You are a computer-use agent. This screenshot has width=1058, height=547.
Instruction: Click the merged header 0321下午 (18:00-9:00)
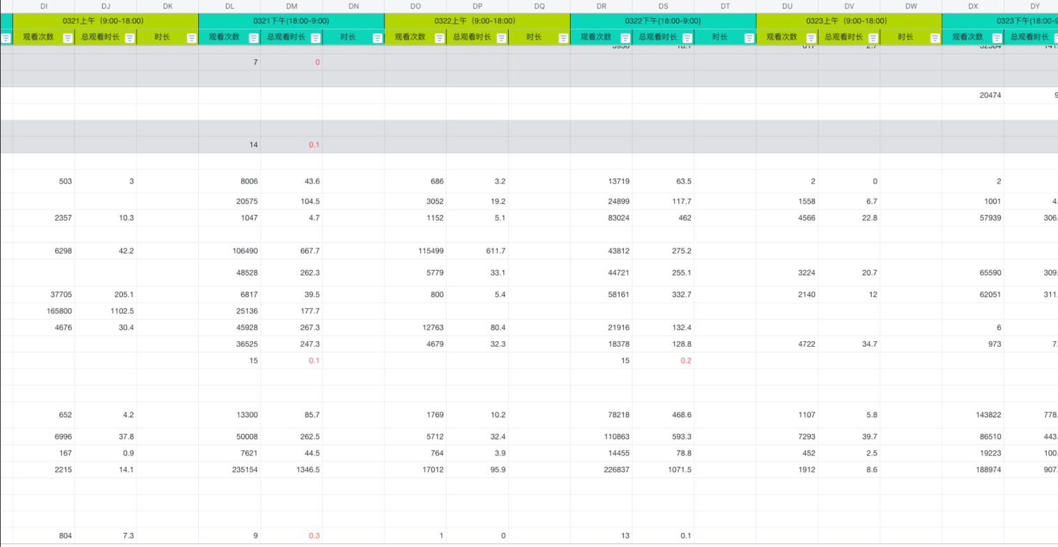[292, 21]
